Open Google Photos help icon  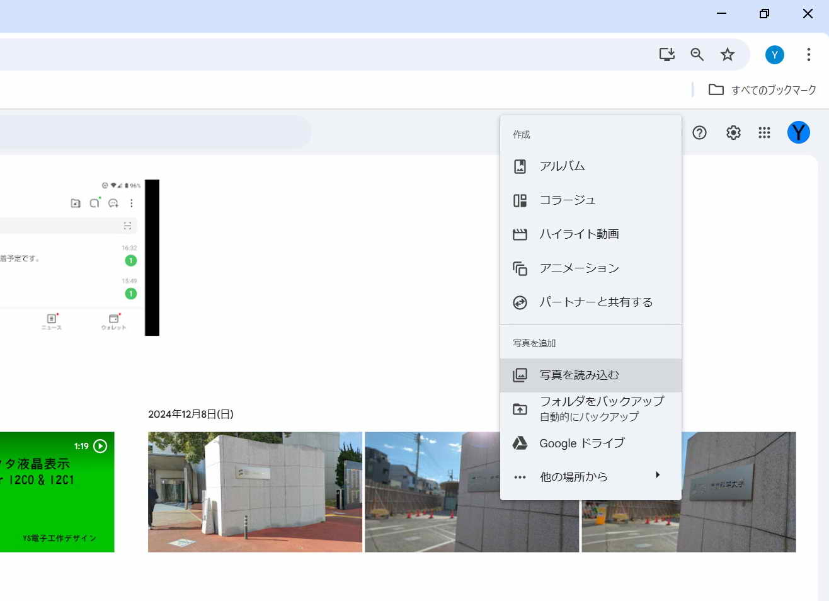[699, 133]
